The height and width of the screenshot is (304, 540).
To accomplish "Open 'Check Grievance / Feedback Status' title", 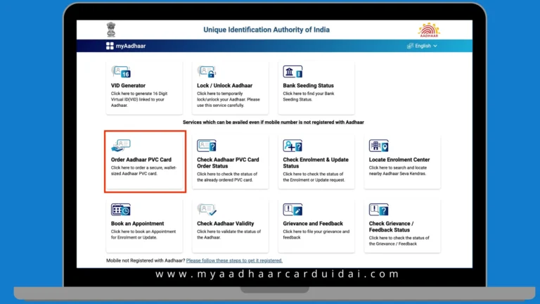I will [x=391, y=227].
